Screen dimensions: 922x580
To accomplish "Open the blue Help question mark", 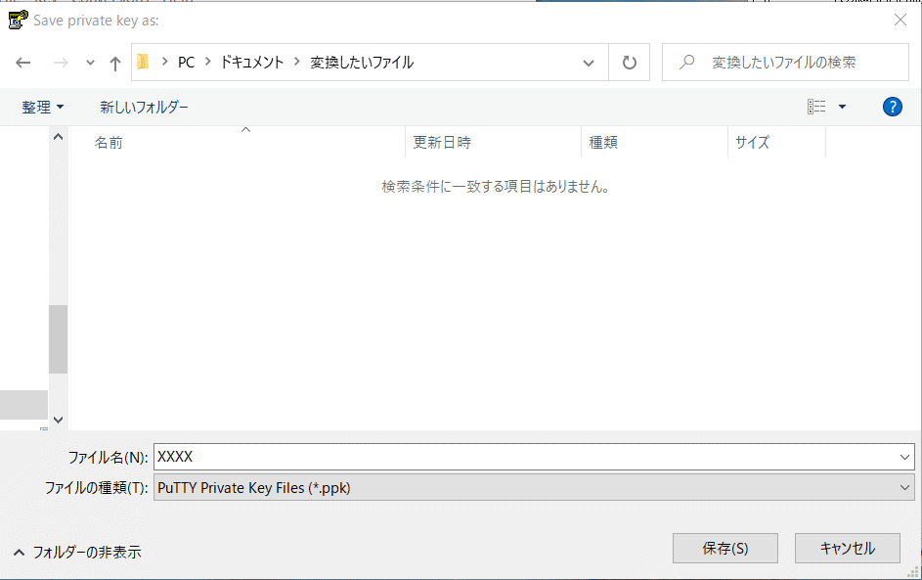I will pyautogui.click(x=892, y=107).
